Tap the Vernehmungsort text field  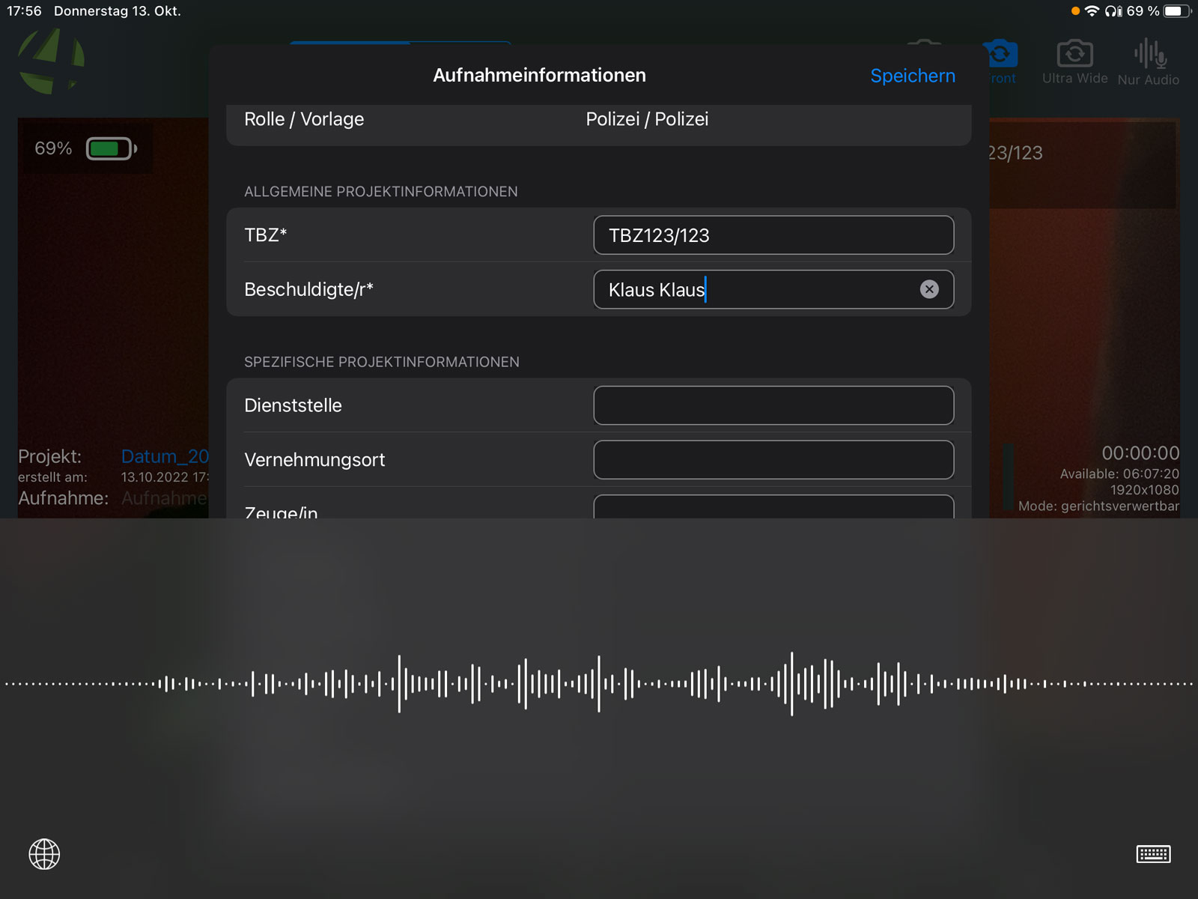[773, 459]
